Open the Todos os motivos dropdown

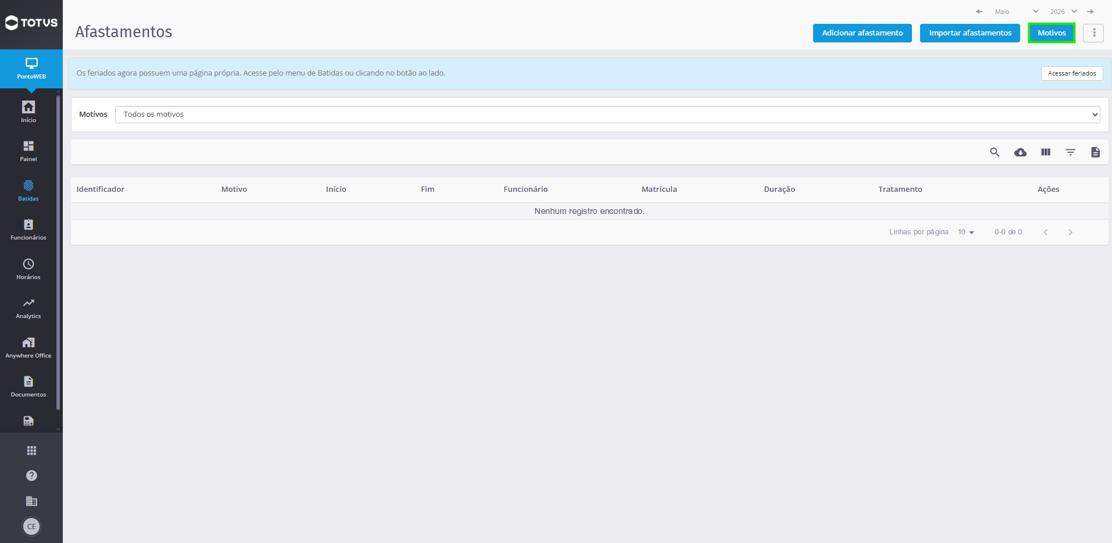608,115
